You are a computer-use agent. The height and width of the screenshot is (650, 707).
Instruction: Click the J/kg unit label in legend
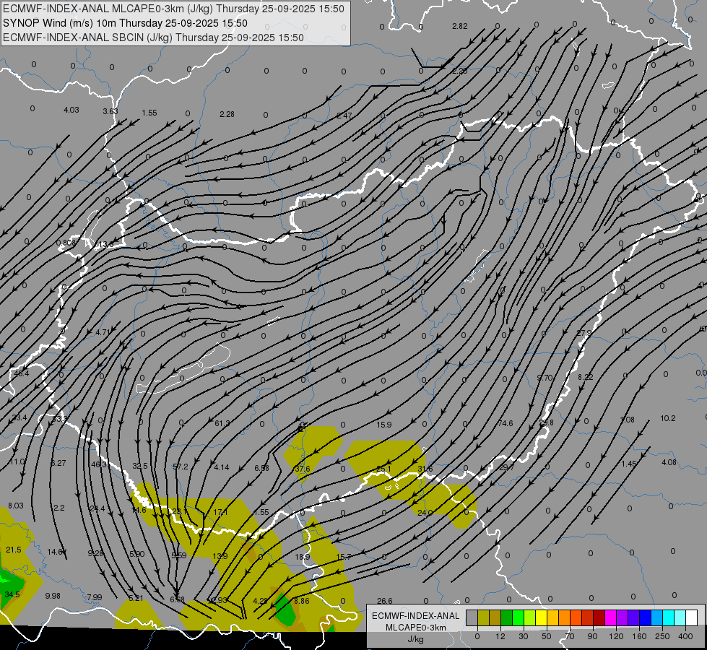415,639
